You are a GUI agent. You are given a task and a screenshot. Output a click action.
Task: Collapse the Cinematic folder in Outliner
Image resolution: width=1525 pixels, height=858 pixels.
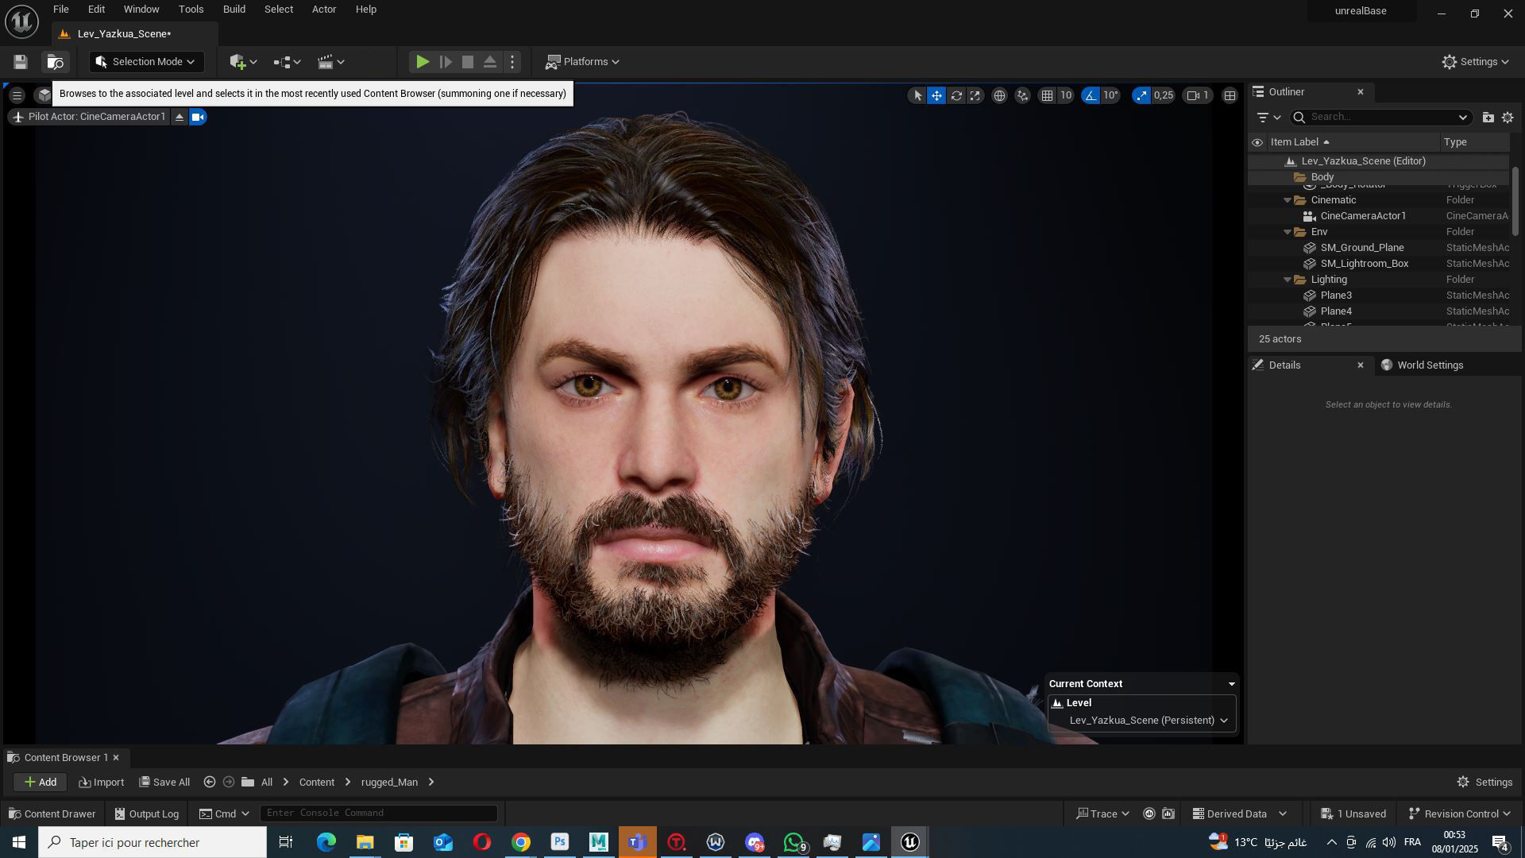(1288, 200)
